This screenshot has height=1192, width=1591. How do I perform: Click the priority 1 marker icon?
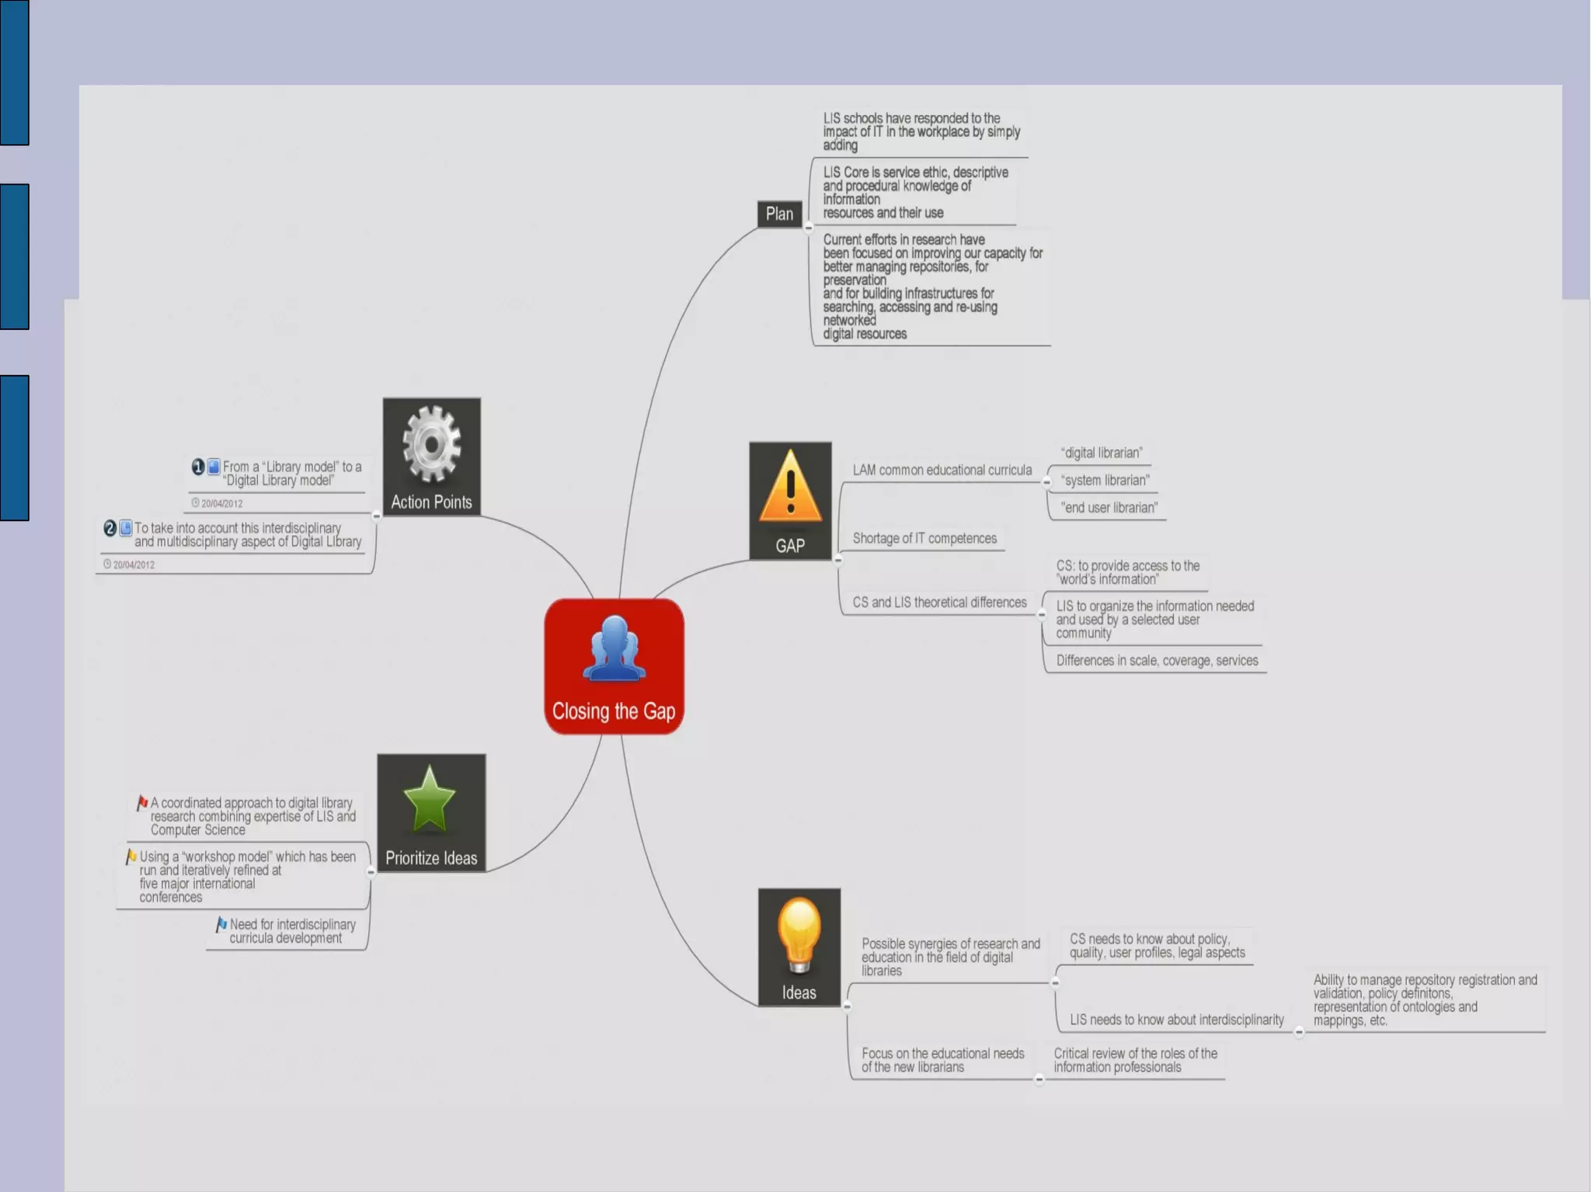(198, 467)
